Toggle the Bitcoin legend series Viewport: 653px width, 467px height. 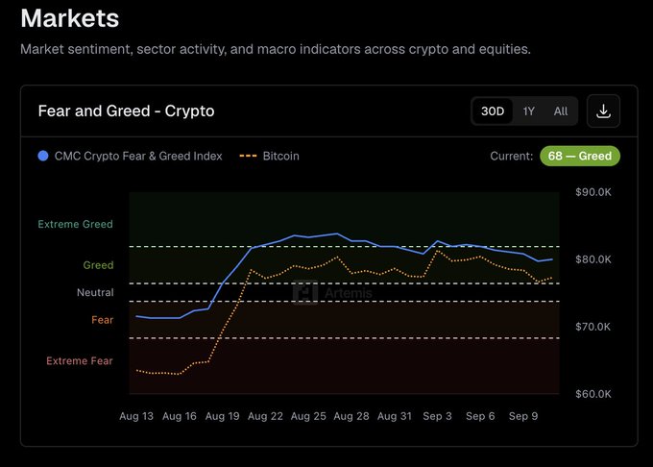coord(269,156)
